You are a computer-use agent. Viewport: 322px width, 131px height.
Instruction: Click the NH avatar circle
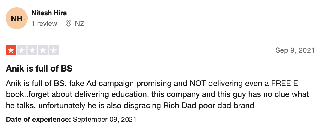[x=17, y=18]
